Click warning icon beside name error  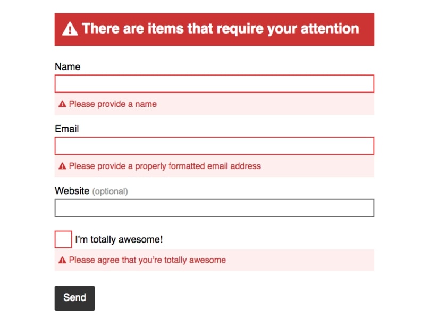(62, 104)
